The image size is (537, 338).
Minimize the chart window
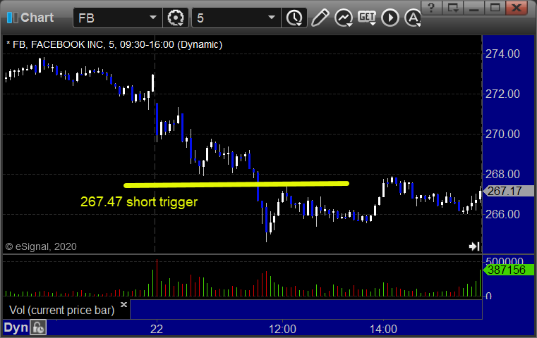(473, 8)
